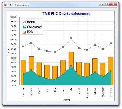Viewport: 122px width, 109px height.
Task: Click the Months x-axis title
Action: [x=67, y=100]
